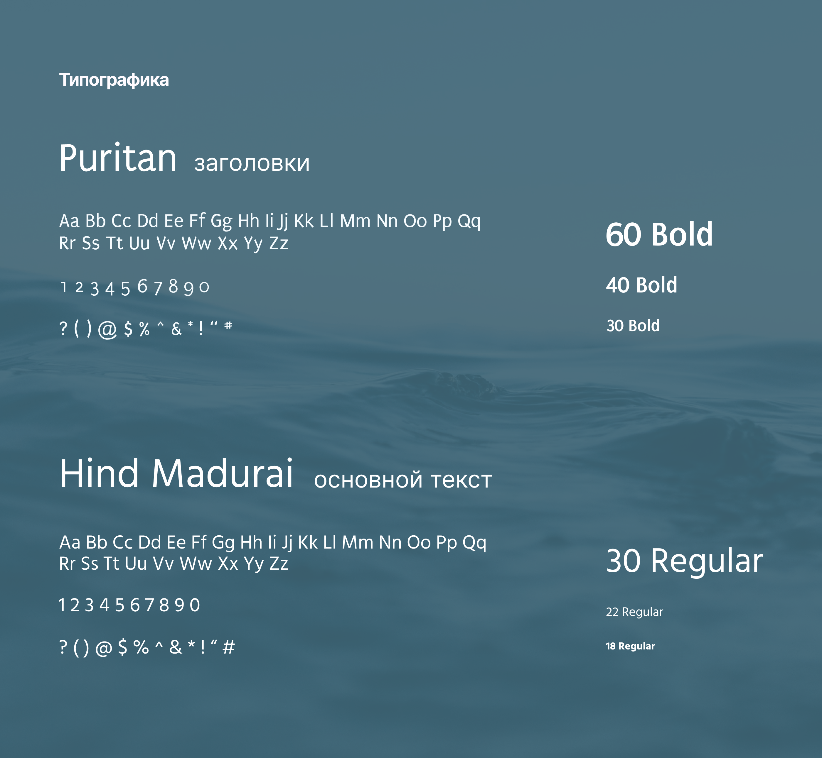Click the Zz pair in Hind Madurai alphabet
Screen dimensions: 822x758
[x=279, y=564]
